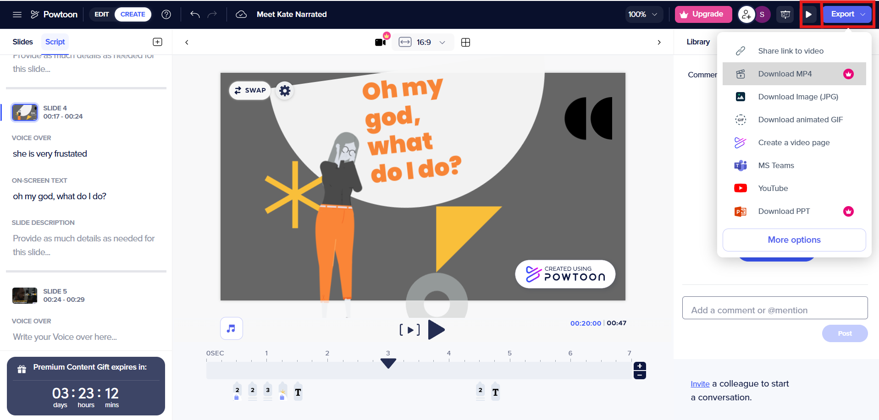Click the camera record icon above canvas

click(381, 42)
